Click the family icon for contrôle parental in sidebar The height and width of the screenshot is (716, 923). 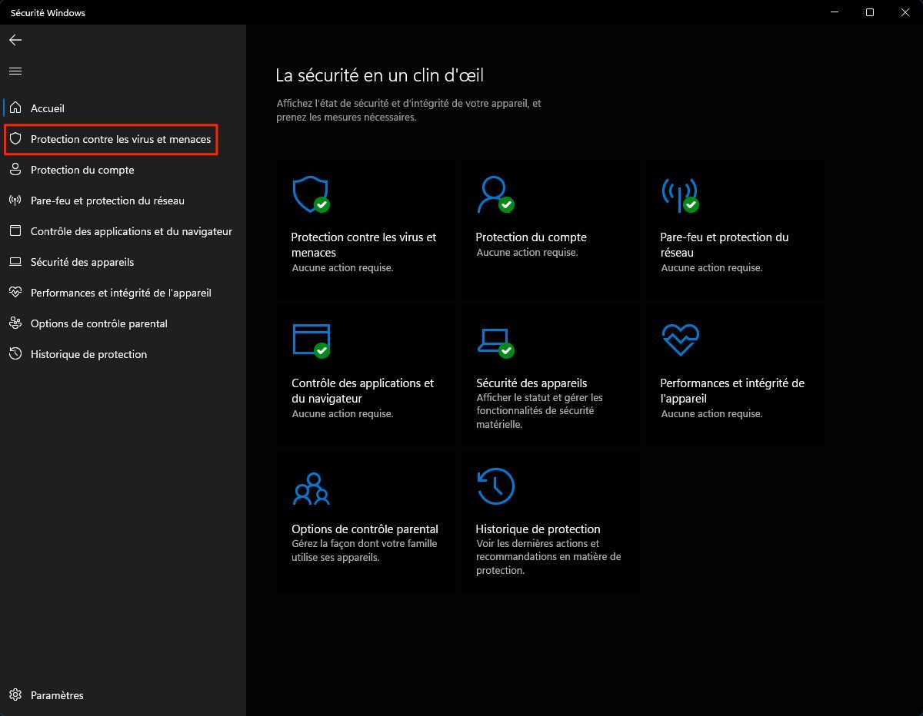click(15, 323)
